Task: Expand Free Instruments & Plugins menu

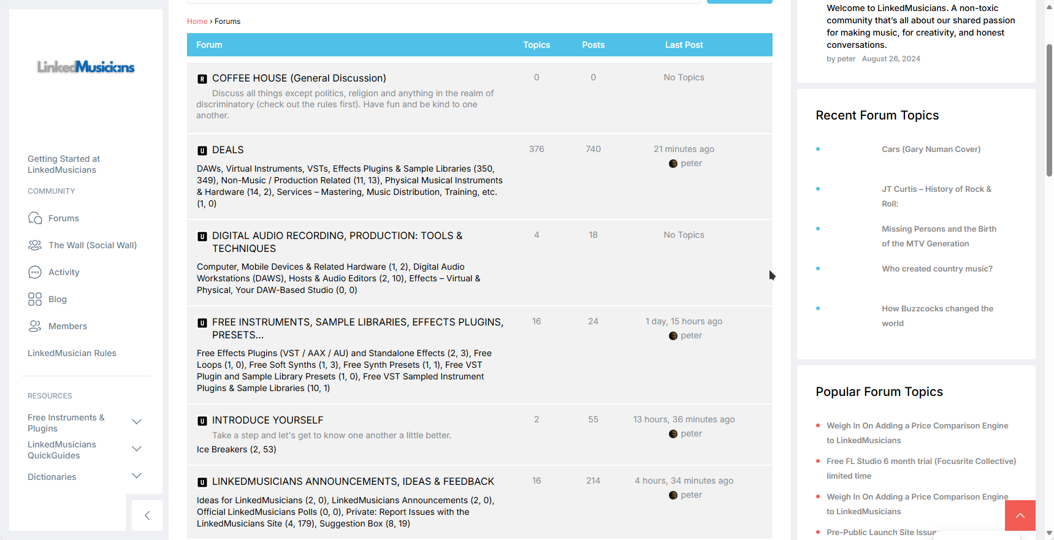Action: [137, 422]
